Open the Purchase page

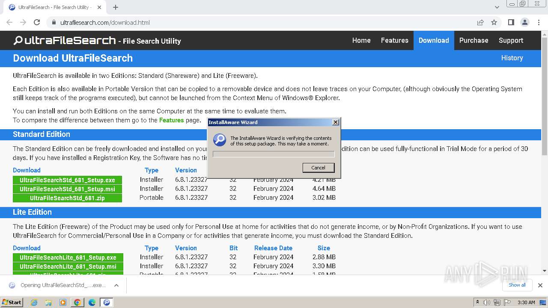[474, 40]
